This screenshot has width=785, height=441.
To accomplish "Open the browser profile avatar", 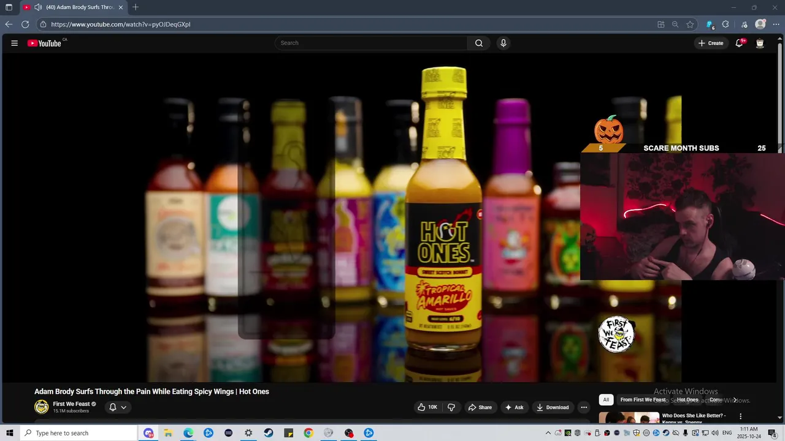I will [760, 24].
